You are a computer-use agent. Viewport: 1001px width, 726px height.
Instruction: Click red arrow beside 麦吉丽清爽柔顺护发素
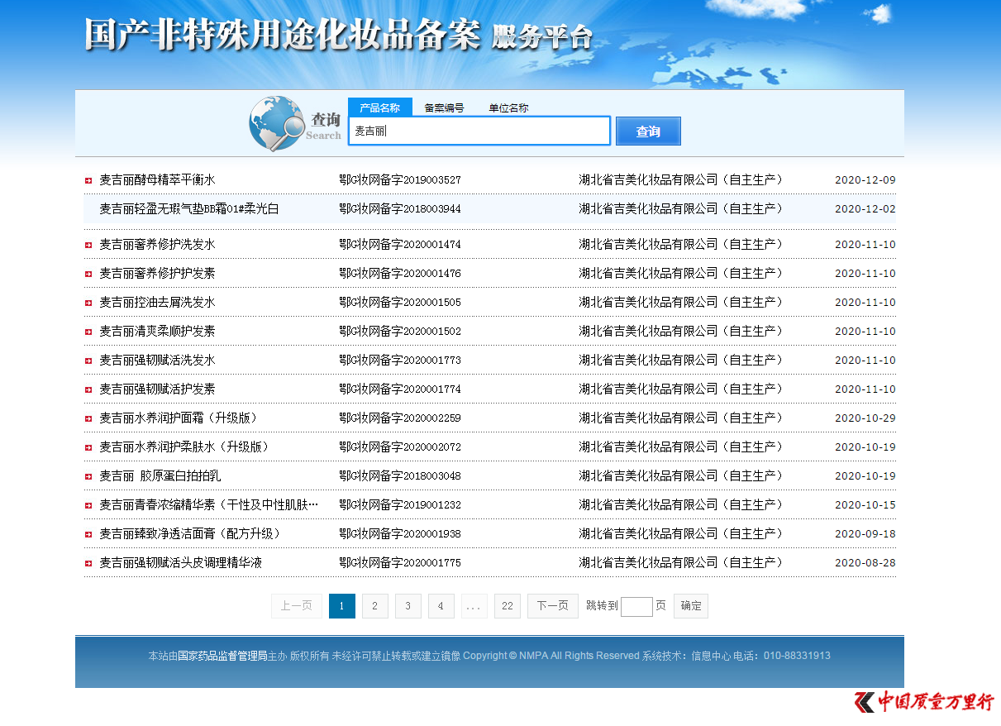(x=88, y=332)
